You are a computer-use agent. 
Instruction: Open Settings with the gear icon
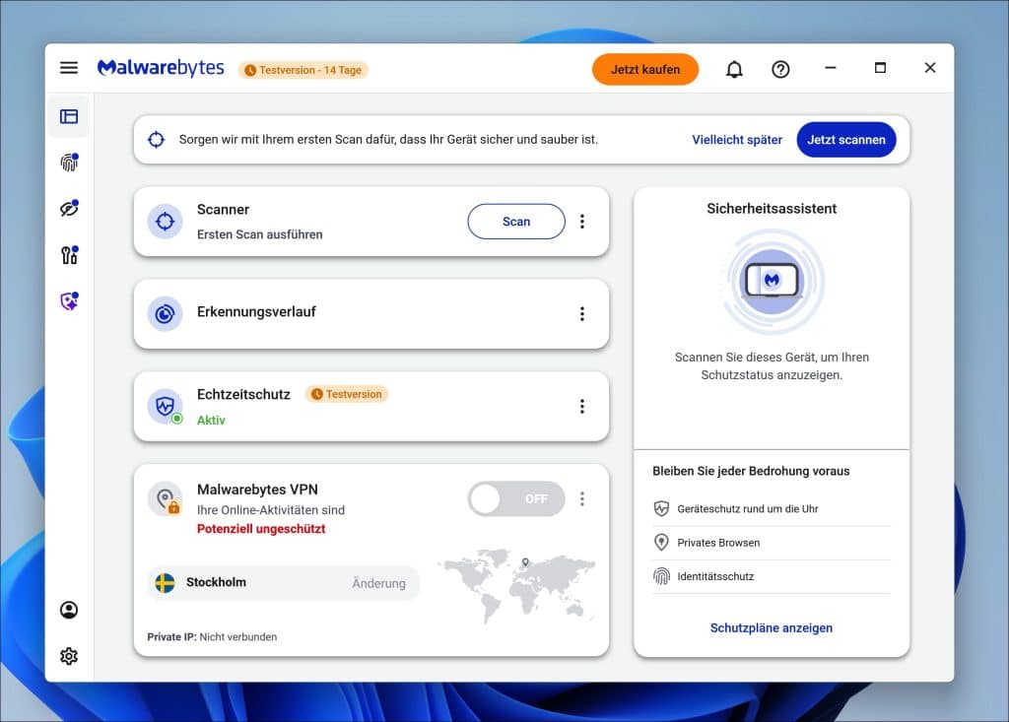pyautogui.click(x=68, y=656)
